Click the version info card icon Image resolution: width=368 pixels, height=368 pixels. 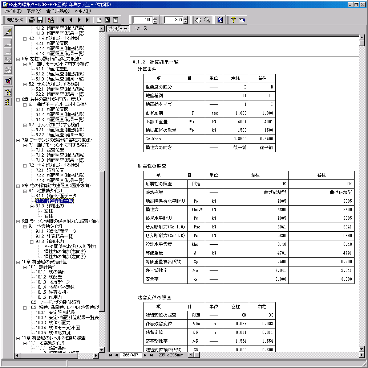242,20
